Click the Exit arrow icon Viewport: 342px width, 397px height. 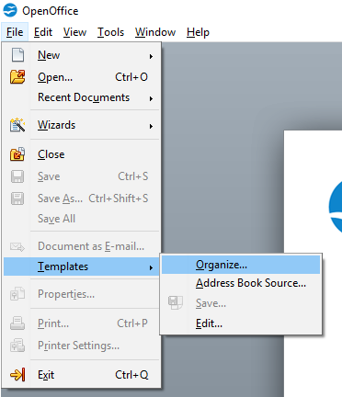(17, 375)
